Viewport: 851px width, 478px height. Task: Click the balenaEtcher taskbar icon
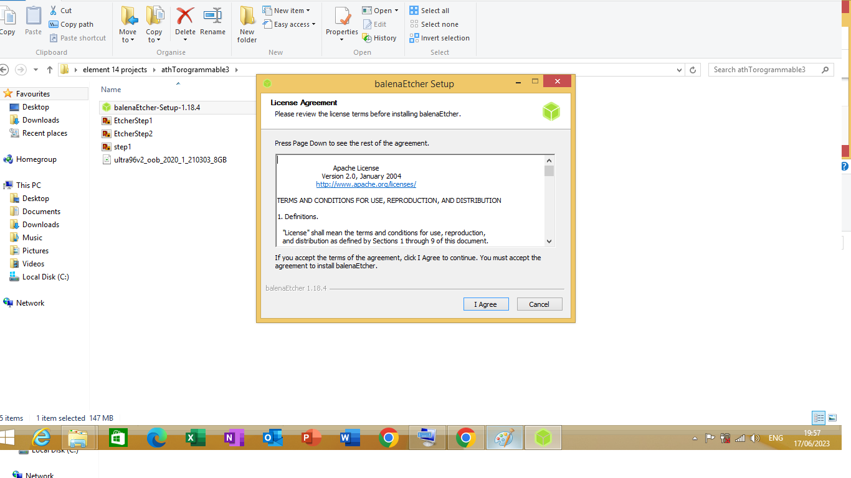coord(543,438)
